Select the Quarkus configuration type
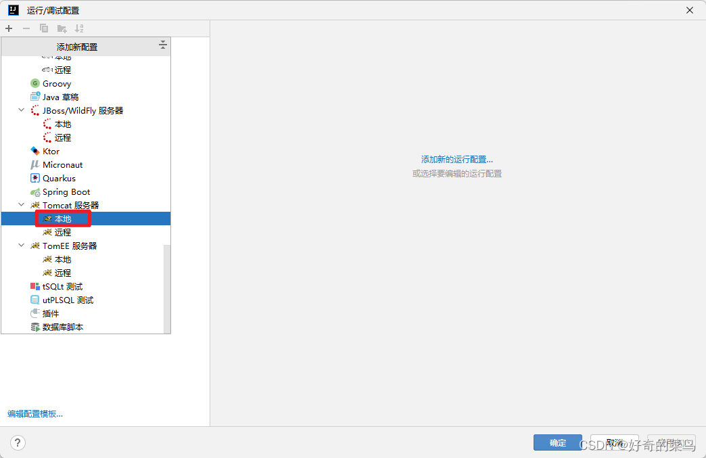706x458 pixels. (59, 178)
